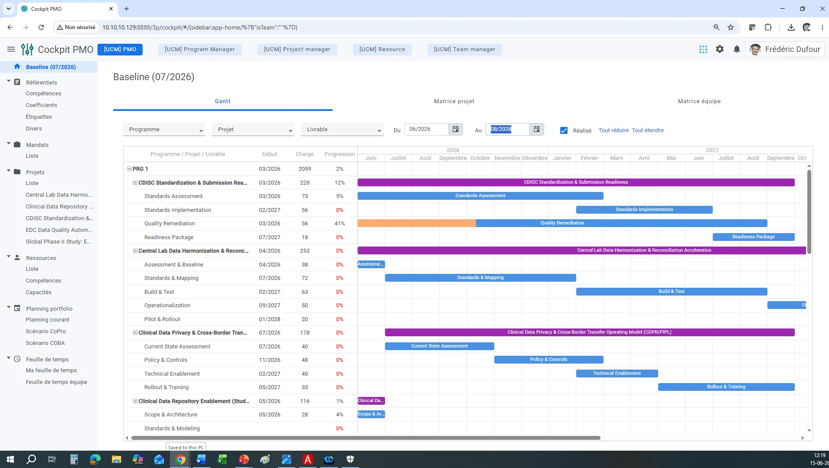Click the Mandats briefcase icon
This screenshot has height=468, width=829.
[17, 144]
